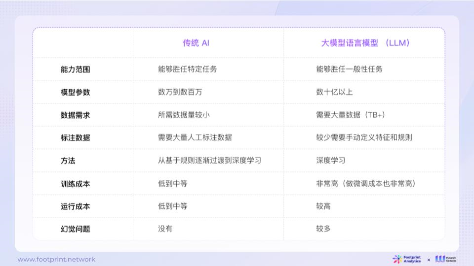
Task: Click the cell 没有
Action: (x=165, y=229)
